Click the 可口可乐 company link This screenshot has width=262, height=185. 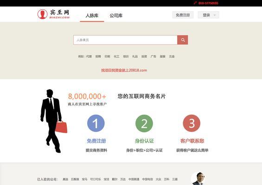click(x=96, y=179)
